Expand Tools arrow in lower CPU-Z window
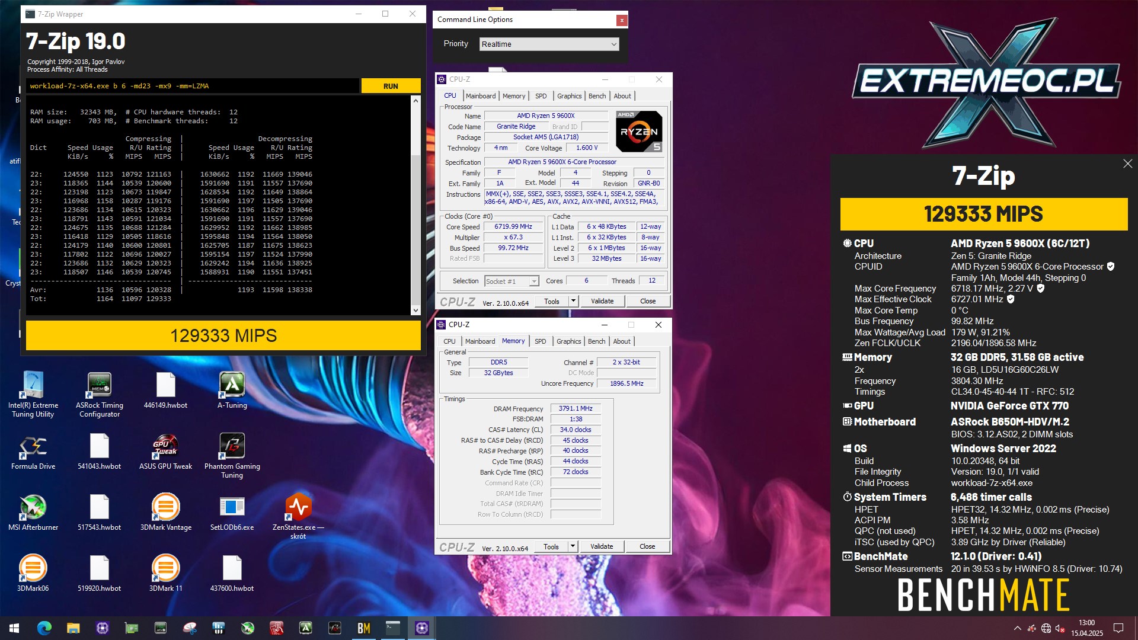 click(573, 546)
